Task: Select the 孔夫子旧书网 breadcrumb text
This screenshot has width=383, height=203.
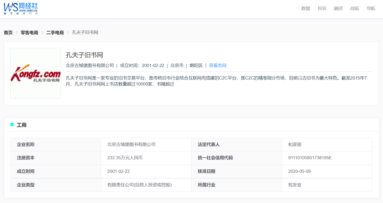Action: coord(85,33)
